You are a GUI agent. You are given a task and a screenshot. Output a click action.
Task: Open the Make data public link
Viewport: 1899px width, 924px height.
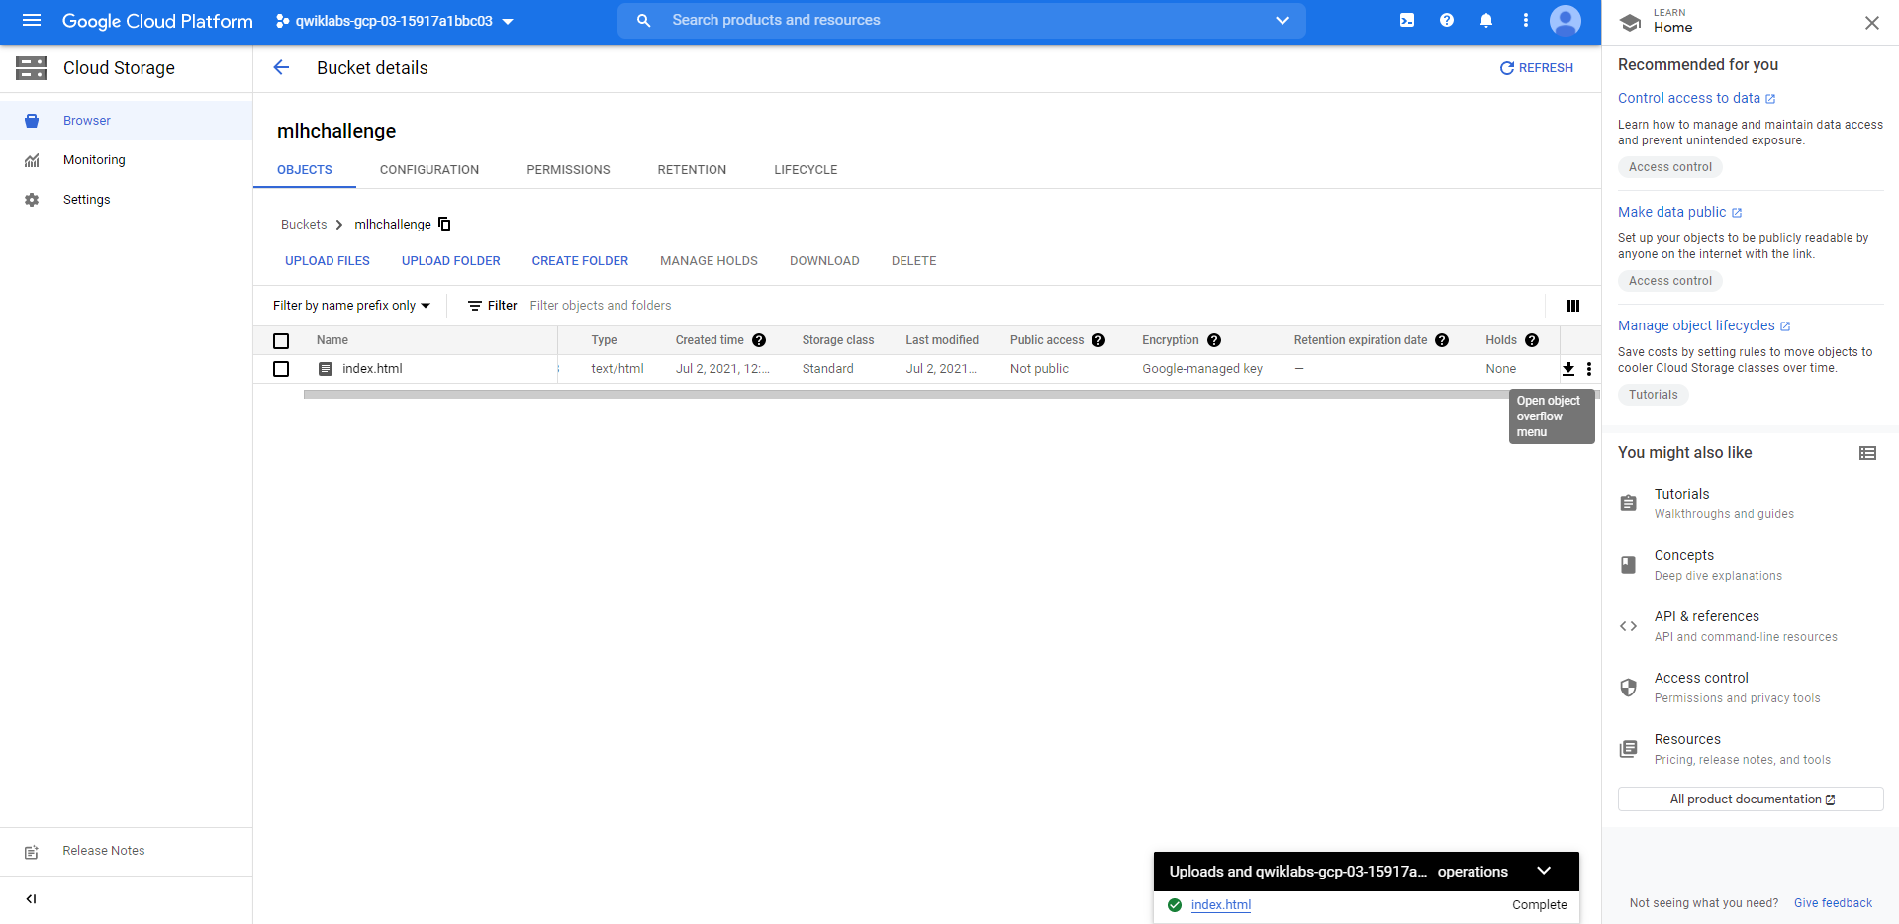tap(1680, 212)
